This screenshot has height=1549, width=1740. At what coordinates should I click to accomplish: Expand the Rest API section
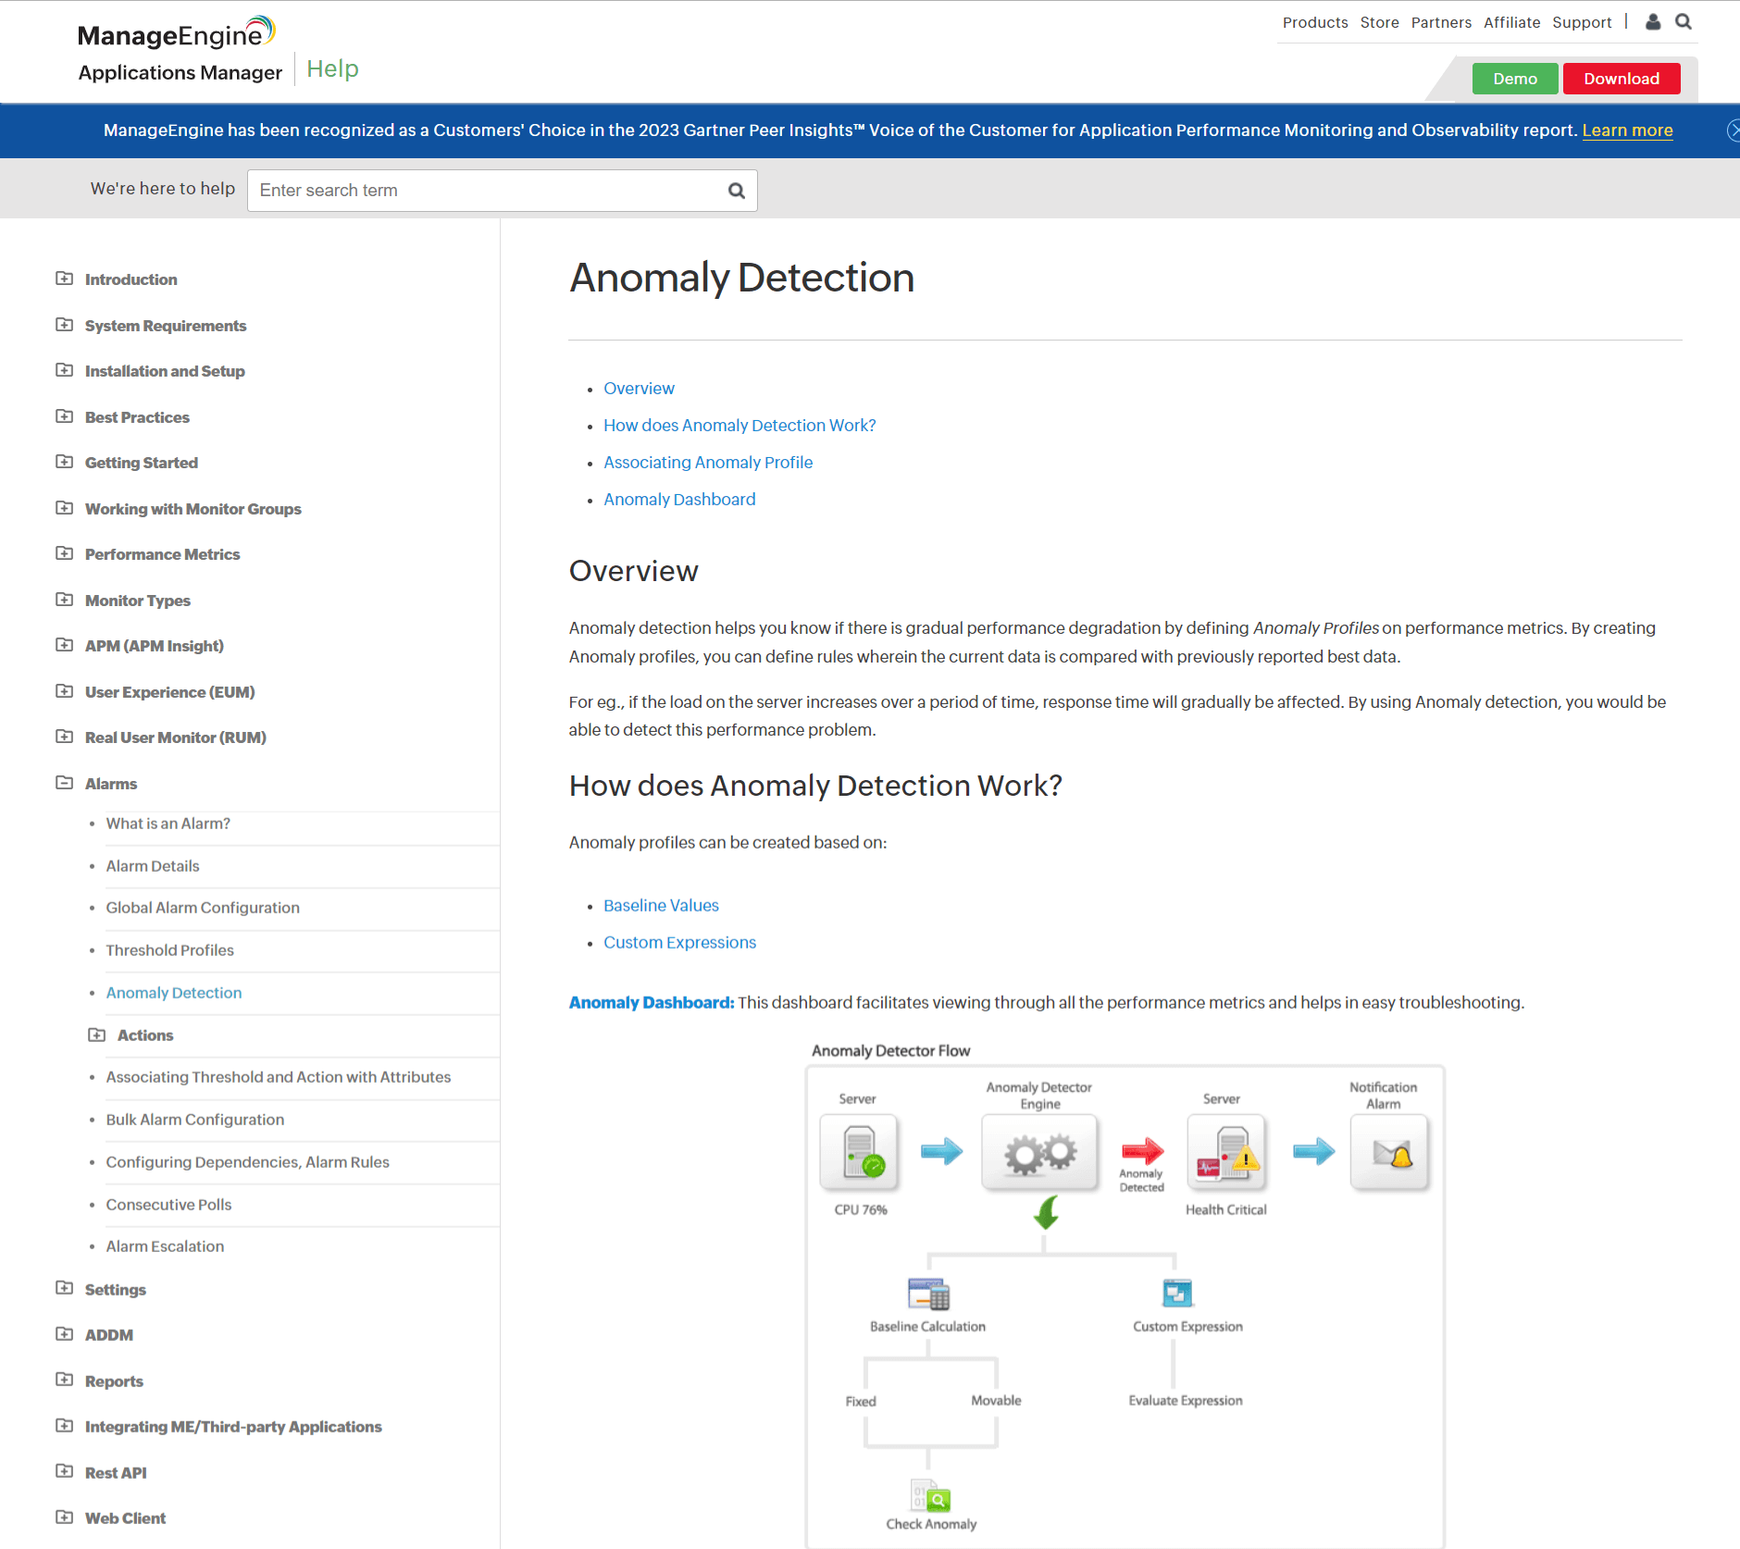(64, 1471)
